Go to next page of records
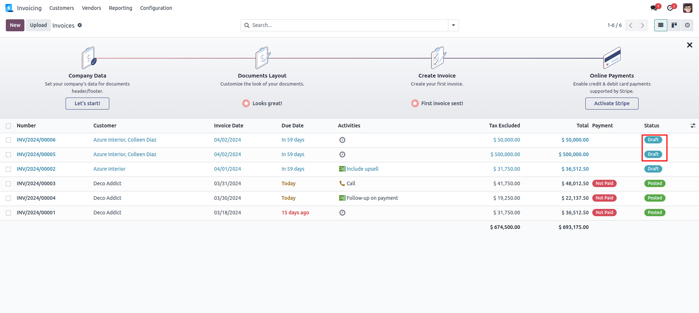The height and width of the screenshot is (313, 699). tap(643, 25)
